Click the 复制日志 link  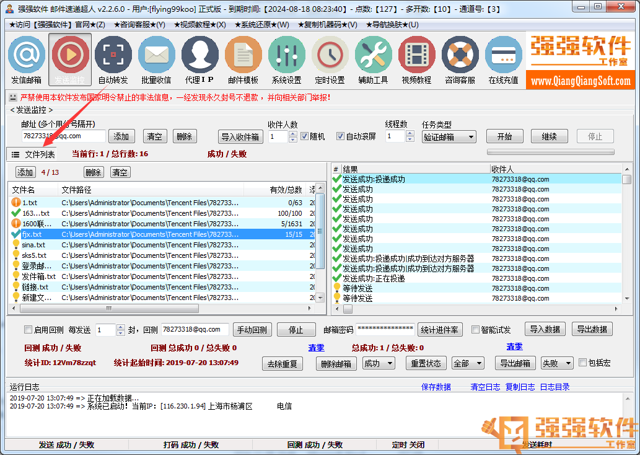pos(520,387)
